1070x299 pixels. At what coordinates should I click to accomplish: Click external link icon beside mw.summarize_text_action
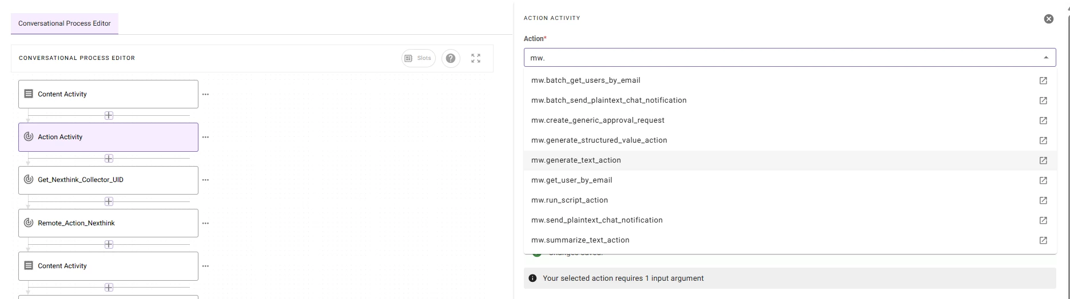pos(1043,240)
